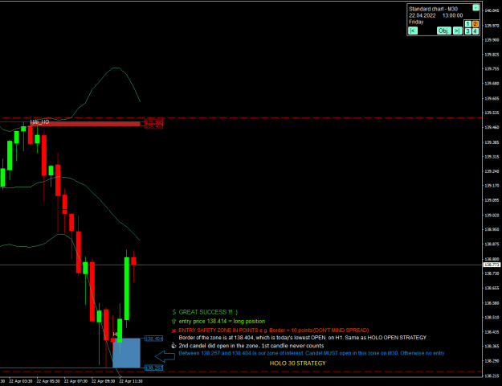Select the 22 Apr 05:30 time axis label
The height and width of the screenshot is (386, 502).
pyautogui.click(x=48, y=381)
